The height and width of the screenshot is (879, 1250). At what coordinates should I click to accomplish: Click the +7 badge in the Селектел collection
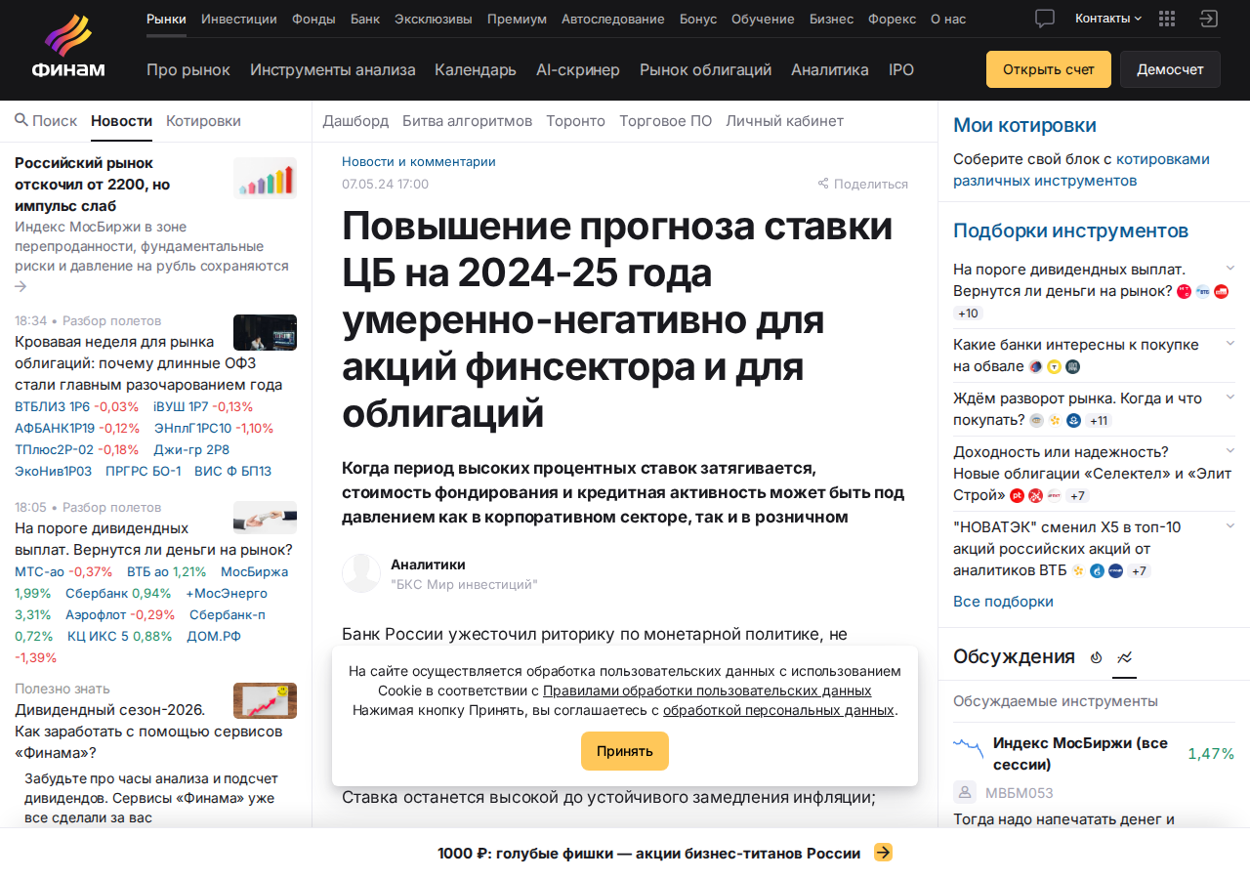click(1077, 496)
